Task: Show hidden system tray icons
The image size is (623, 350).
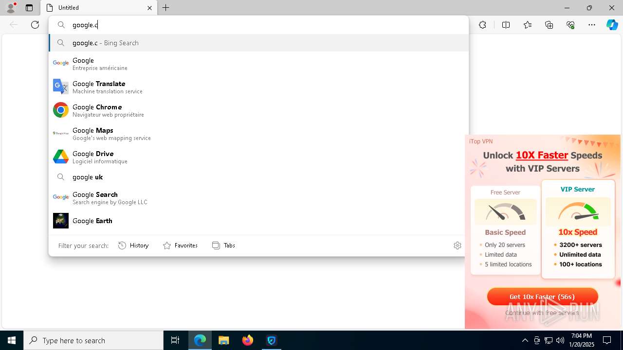Action: coord(525,340)
